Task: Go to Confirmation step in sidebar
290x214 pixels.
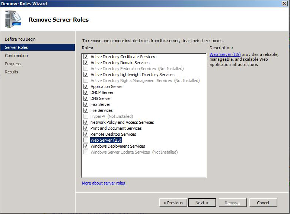Action: tap(16, 56)
